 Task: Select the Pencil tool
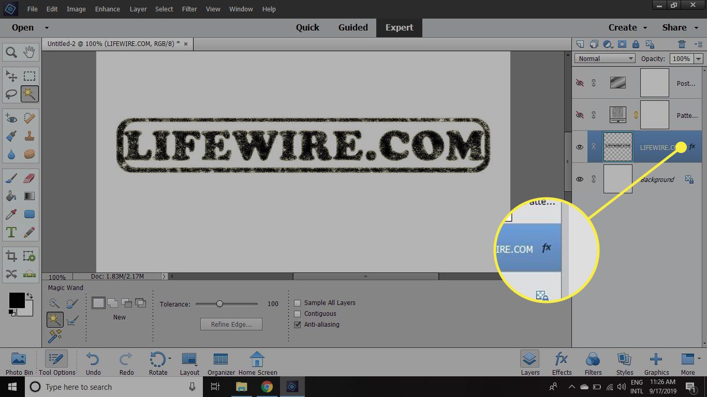[30, 232]
